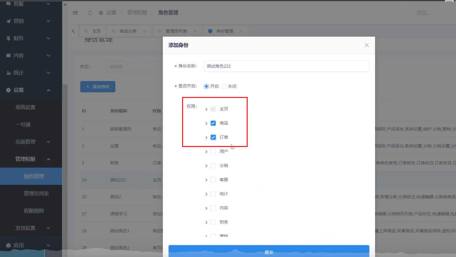Click the 测试222 role name

click(118, 180)
